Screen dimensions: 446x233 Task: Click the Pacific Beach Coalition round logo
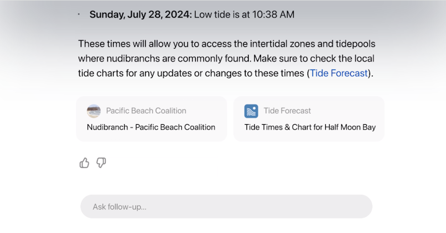click(94, 111)
